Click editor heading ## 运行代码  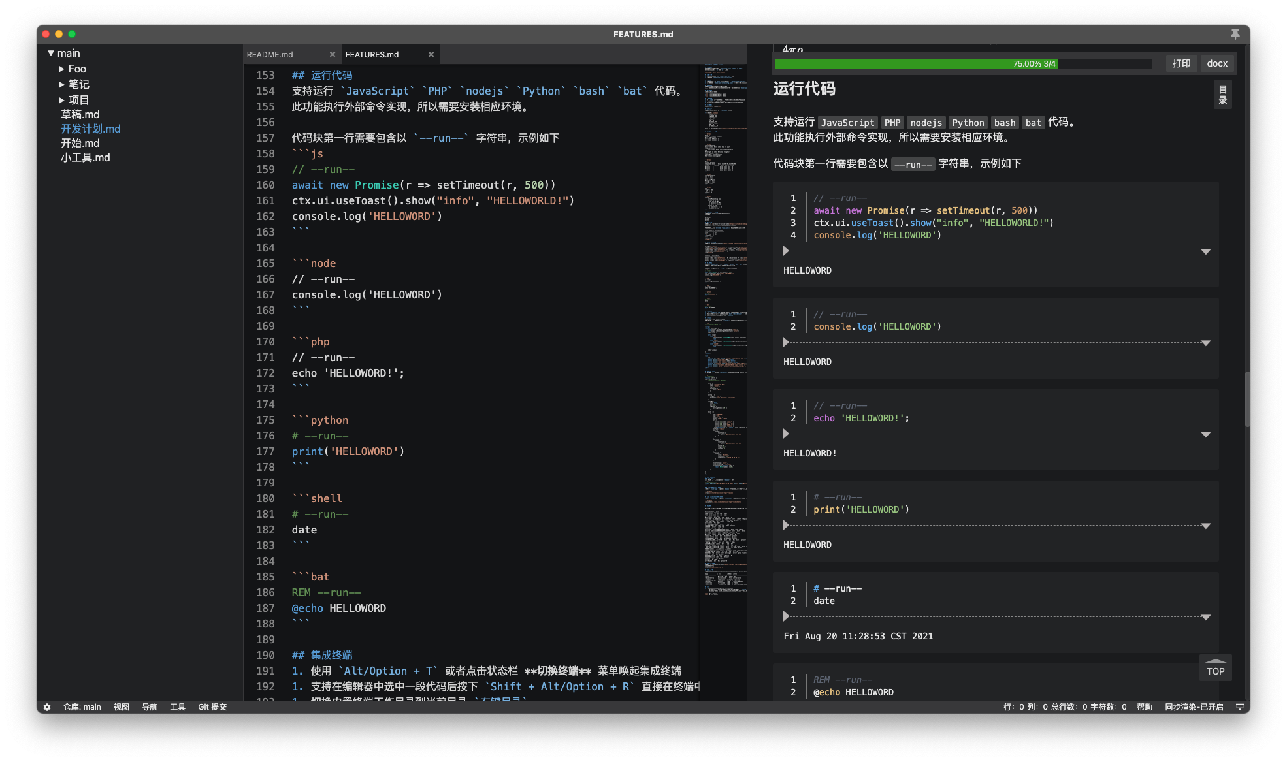coord(321,75)
